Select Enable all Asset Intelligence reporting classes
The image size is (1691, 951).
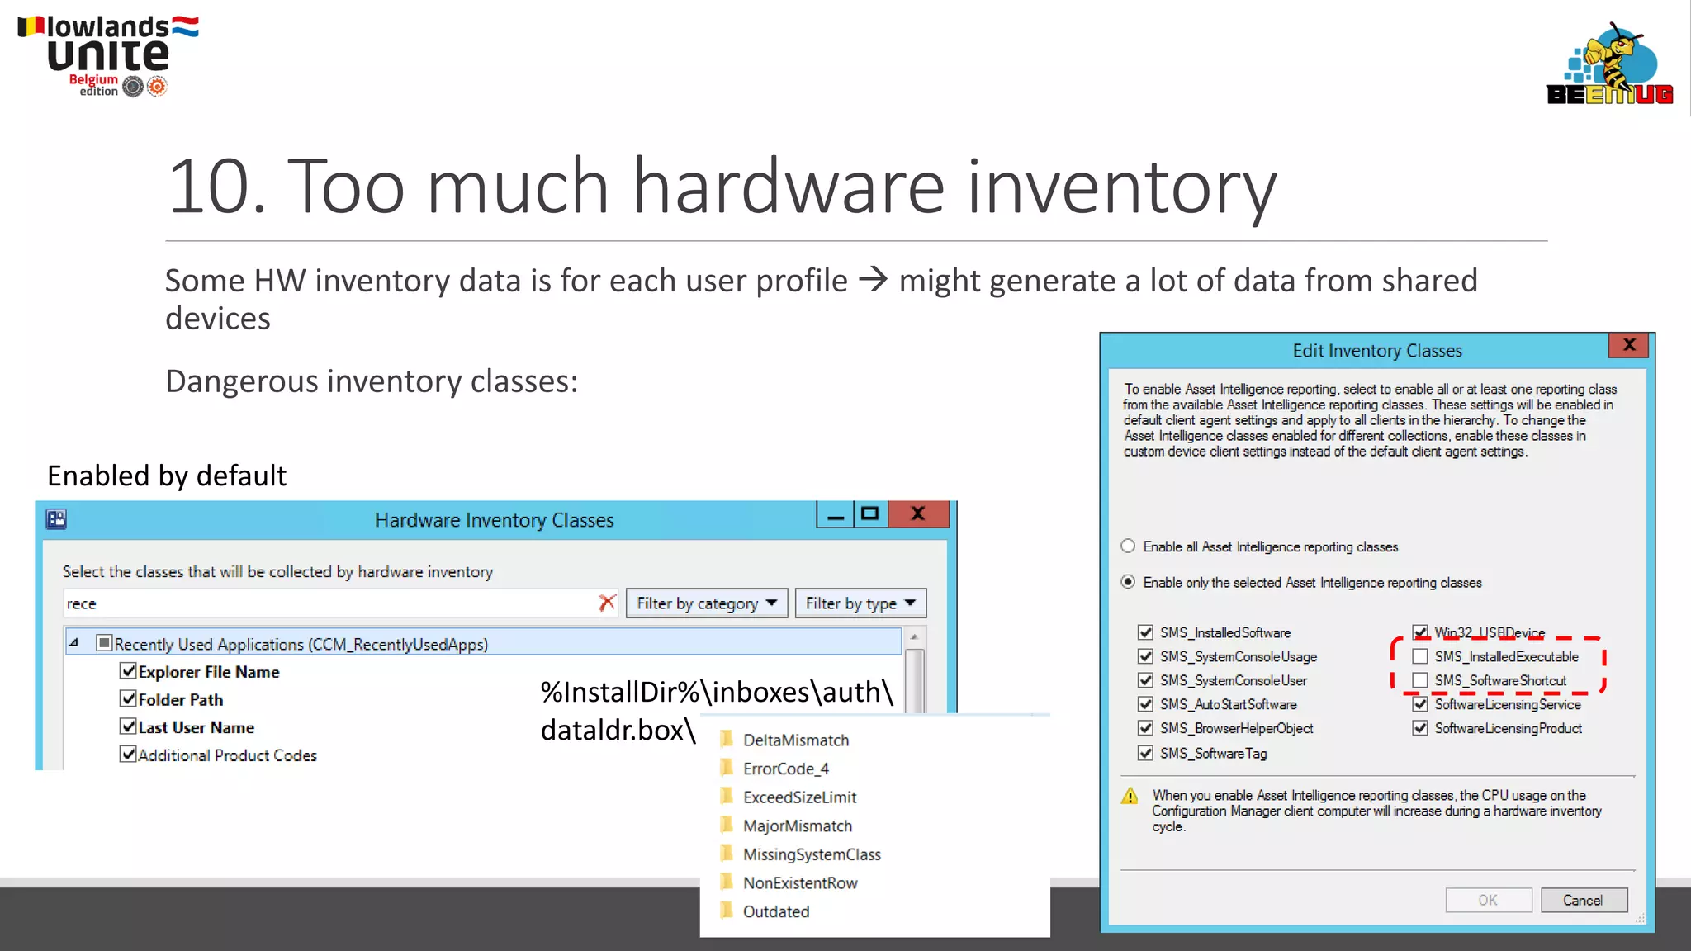pyautogui.click(x=1128, y=546)
